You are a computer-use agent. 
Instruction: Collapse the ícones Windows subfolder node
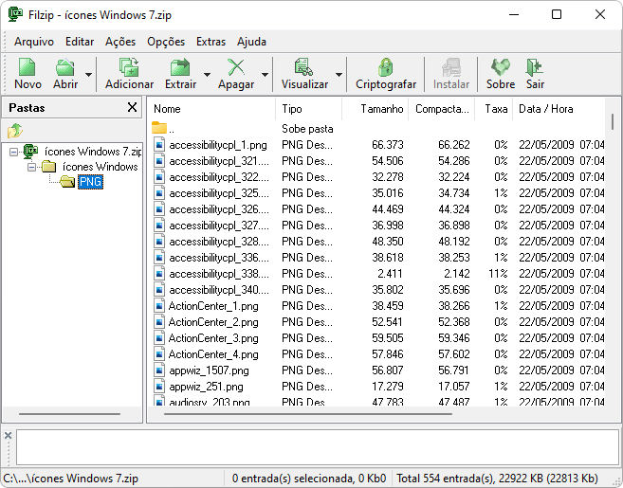[31, 167]
